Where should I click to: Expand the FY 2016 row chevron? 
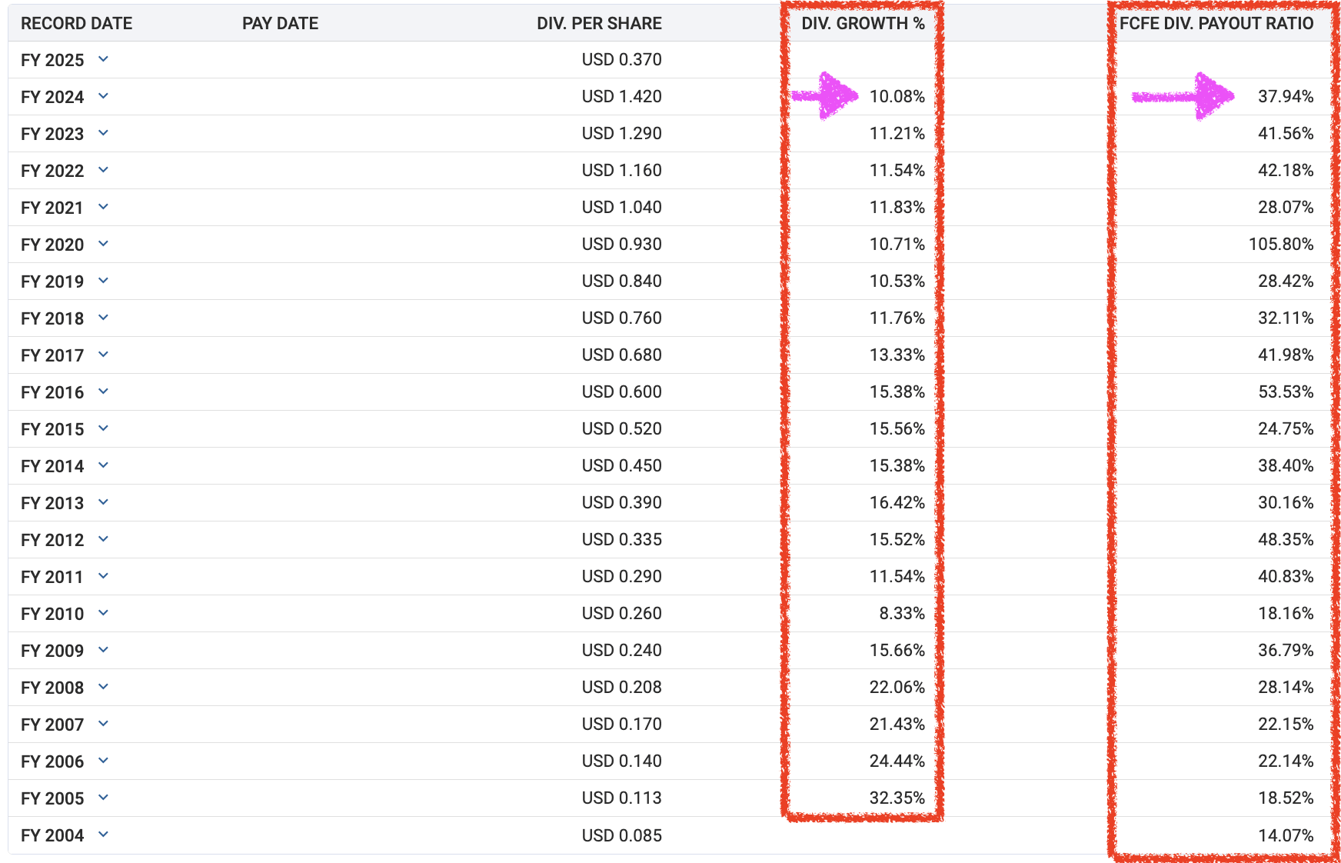tap(103, 392)
